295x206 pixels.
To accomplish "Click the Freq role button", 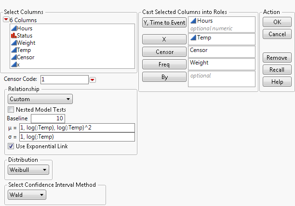I will pos(164,64).
